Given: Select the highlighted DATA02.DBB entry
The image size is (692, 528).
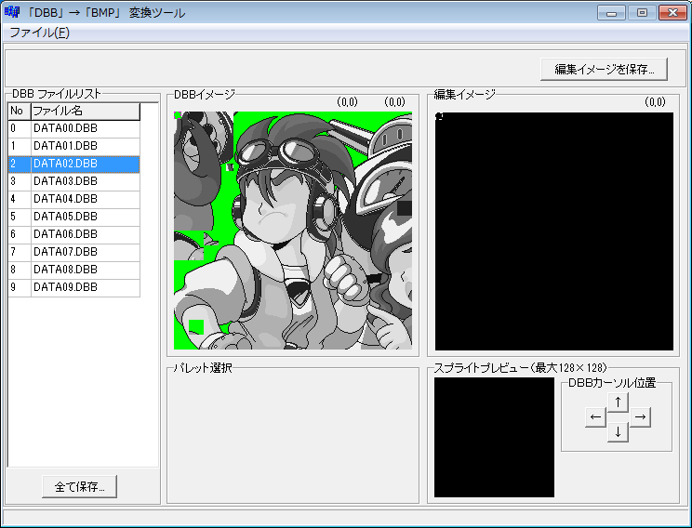Looking at the screenshot, I should click(65, 164).
